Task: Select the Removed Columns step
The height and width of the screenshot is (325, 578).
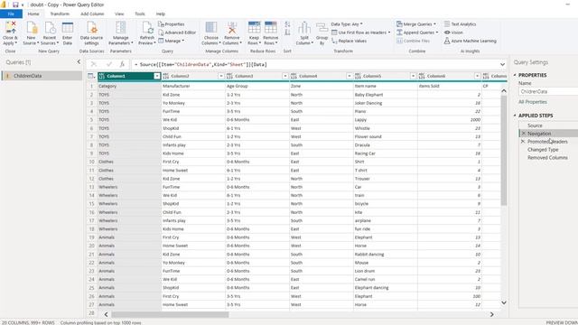Action: click(548, 158)
